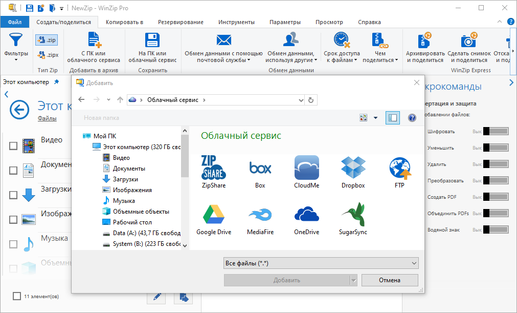
Task: Click Файлы link in main window
Action: (x=47, y=118)
